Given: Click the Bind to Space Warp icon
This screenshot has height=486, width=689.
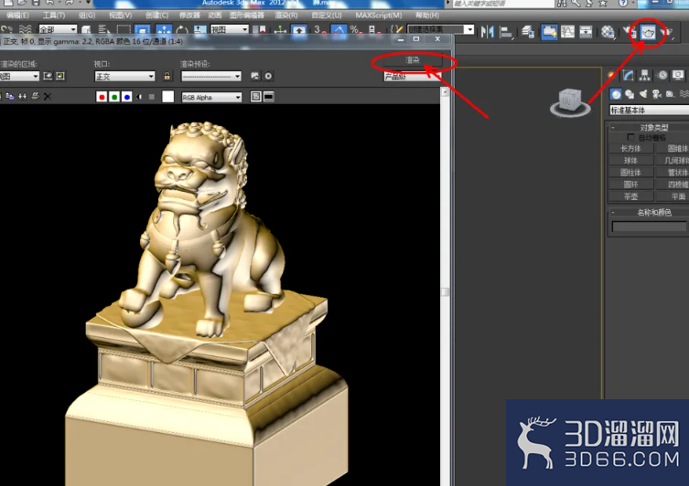Looking at the screenshot, I should 26,30.
